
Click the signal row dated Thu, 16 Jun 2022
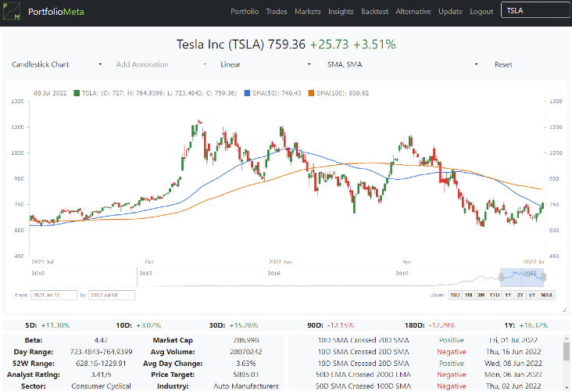pyautogui.click(x=427, y=352)
